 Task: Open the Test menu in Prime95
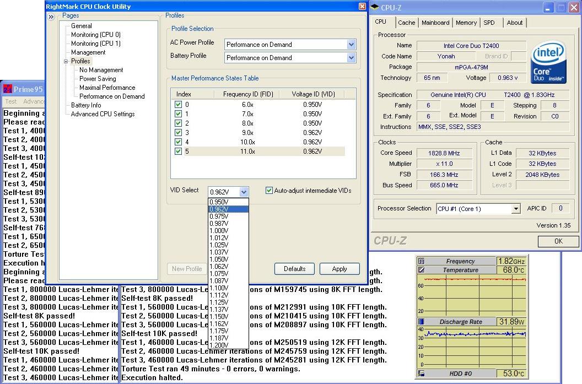click(x=11, y=101)
